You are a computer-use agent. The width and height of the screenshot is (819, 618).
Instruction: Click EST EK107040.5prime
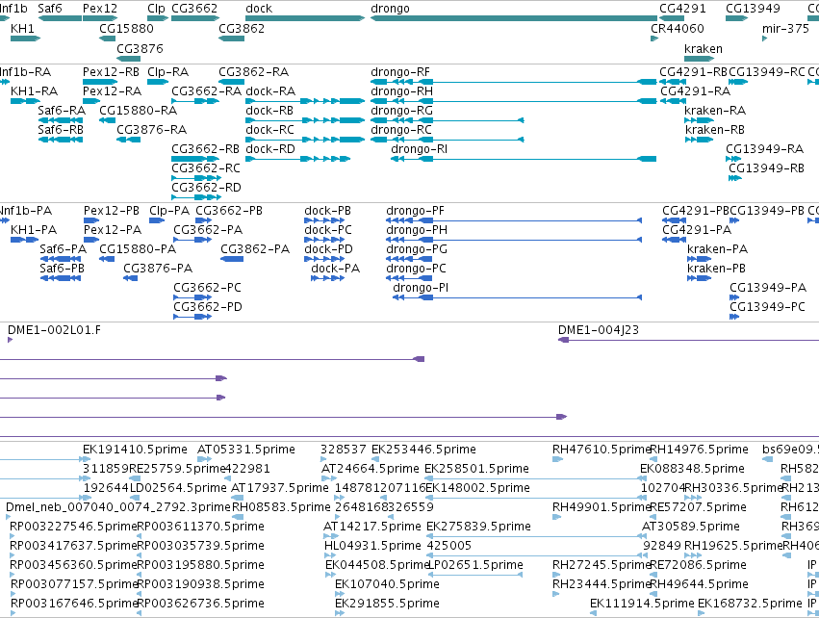tap(387, 584)
